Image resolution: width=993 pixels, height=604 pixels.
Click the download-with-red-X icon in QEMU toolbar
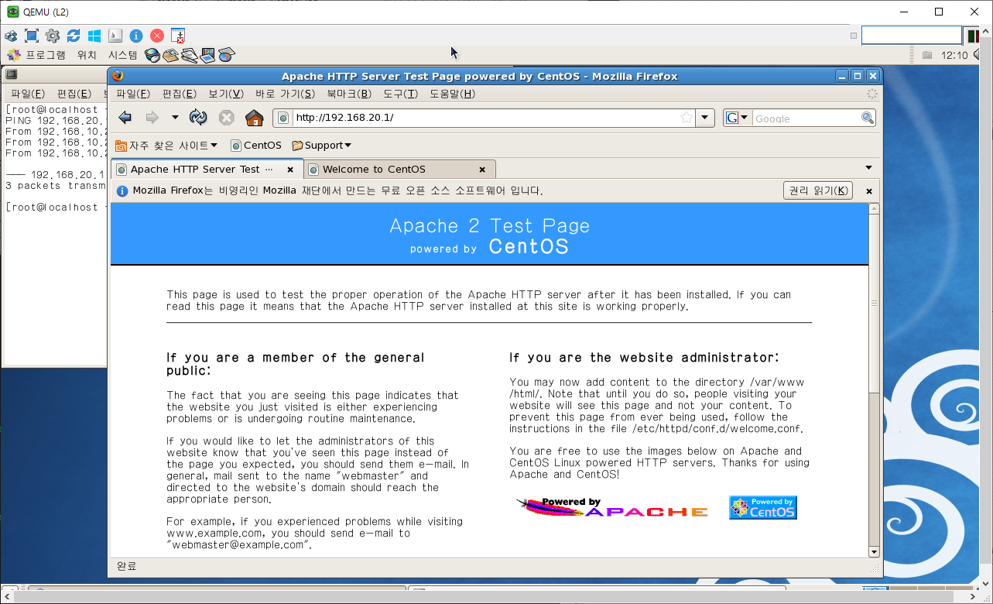[178, 36]
